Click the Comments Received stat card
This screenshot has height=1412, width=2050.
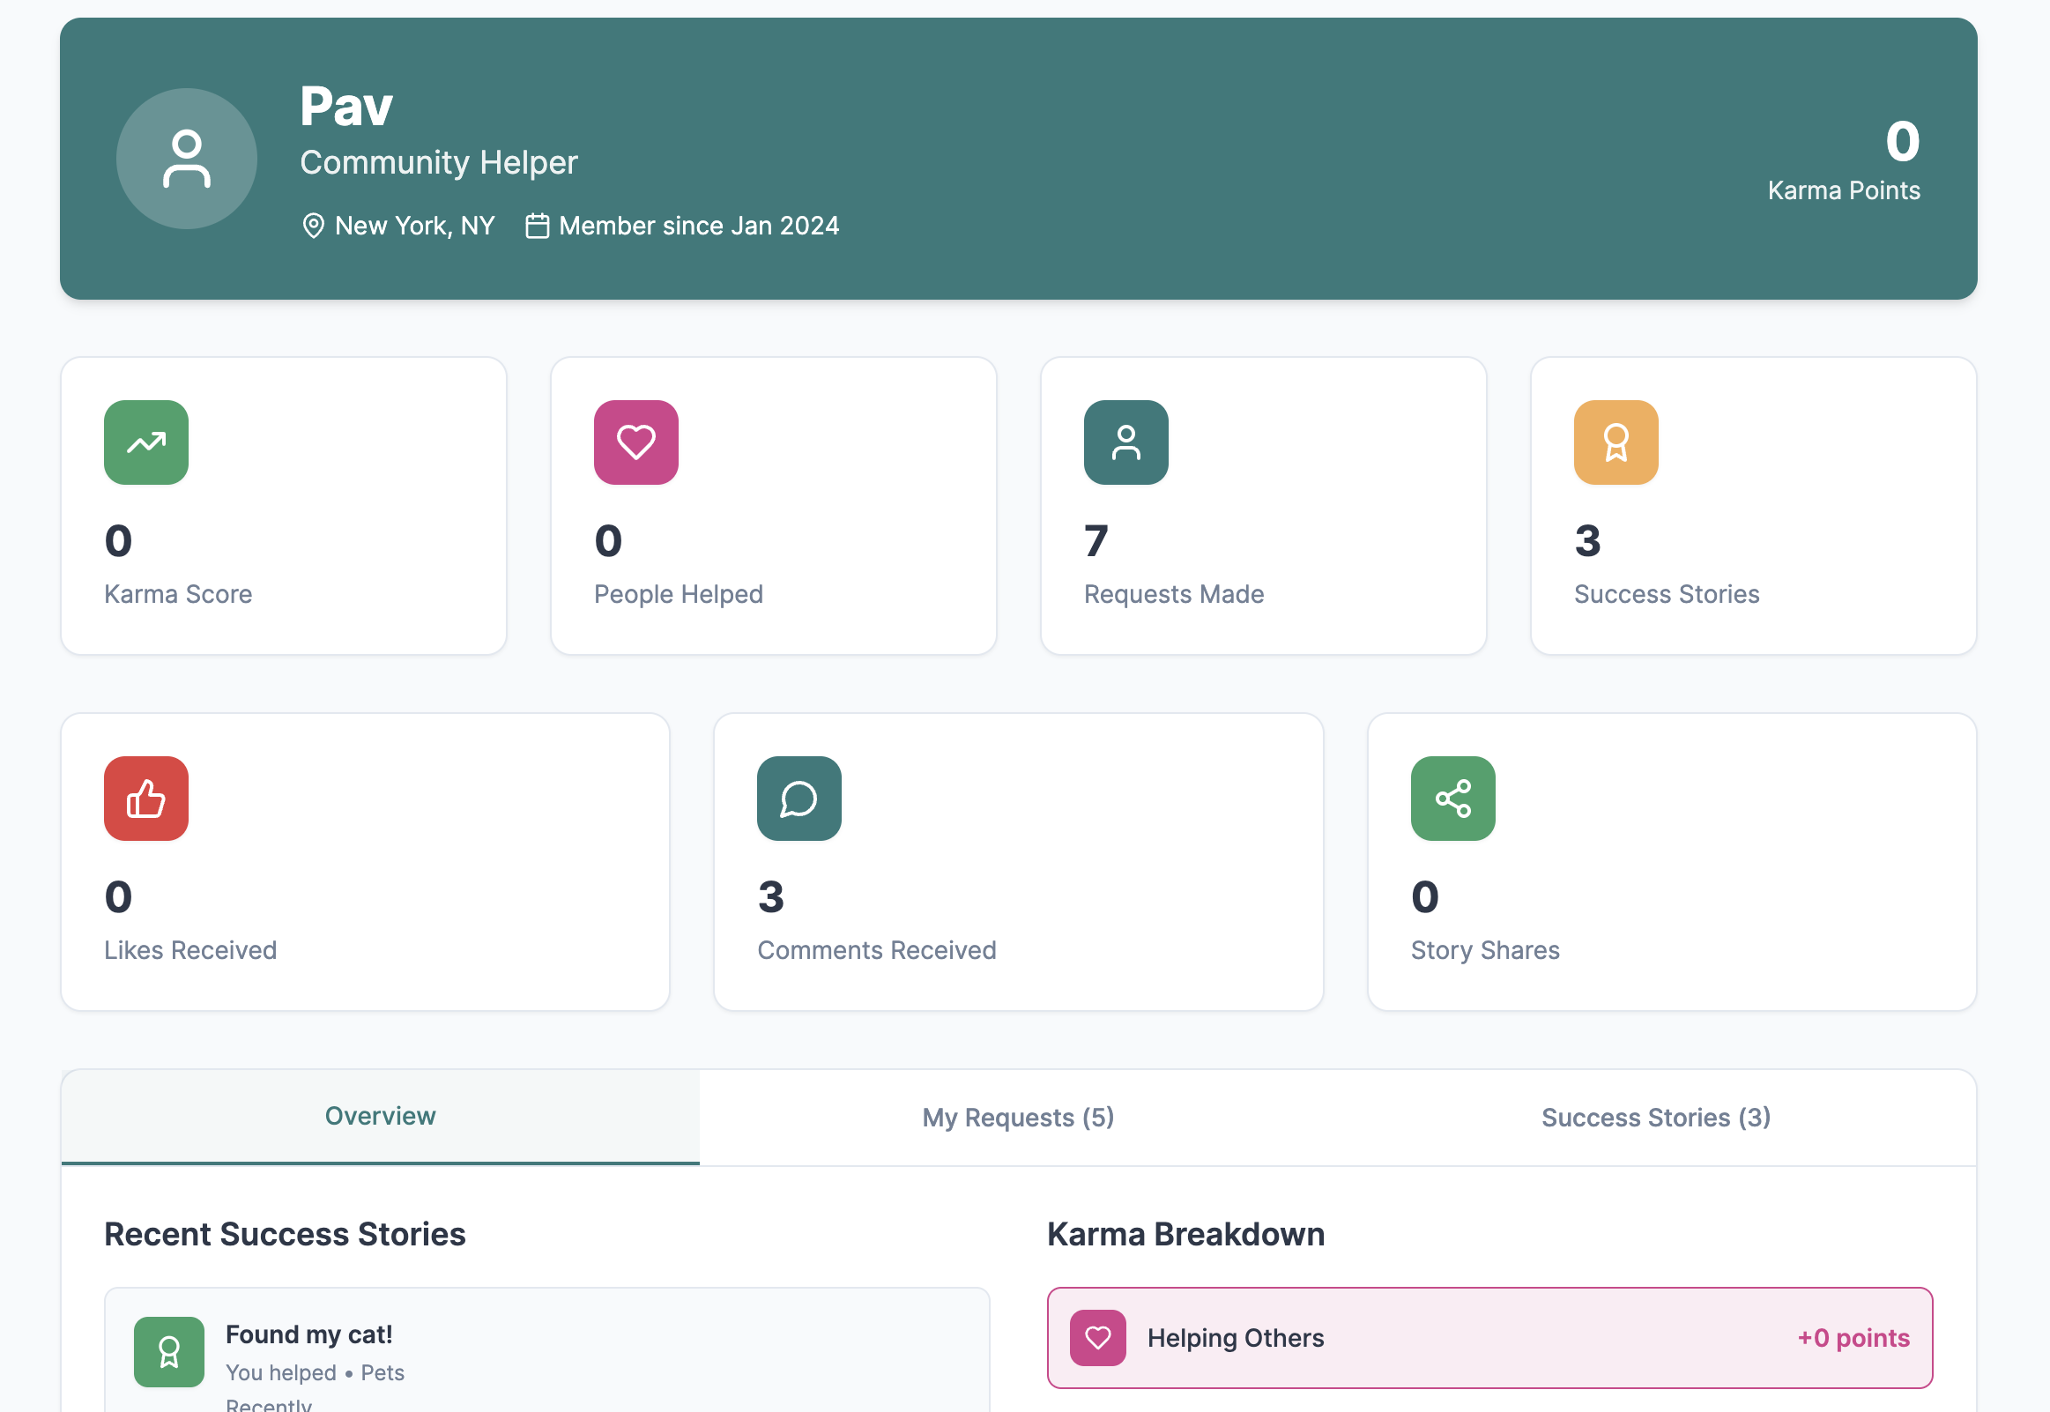click(1018, 862)
